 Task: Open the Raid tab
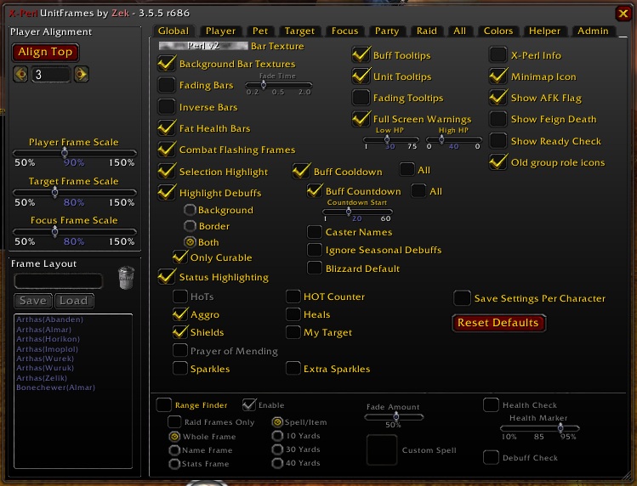[x=426, y=31]
